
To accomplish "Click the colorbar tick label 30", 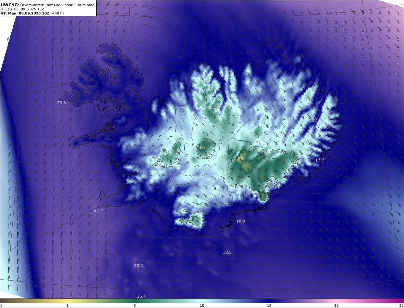I will 336,305.
